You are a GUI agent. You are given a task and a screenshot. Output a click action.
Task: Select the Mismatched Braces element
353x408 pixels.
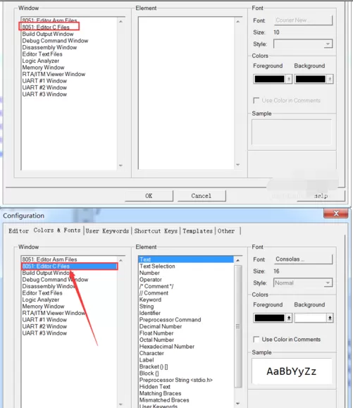[x=164, y=400]
